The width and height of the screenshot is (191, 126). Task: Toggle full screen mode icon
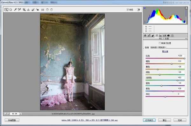pos(138,10)
